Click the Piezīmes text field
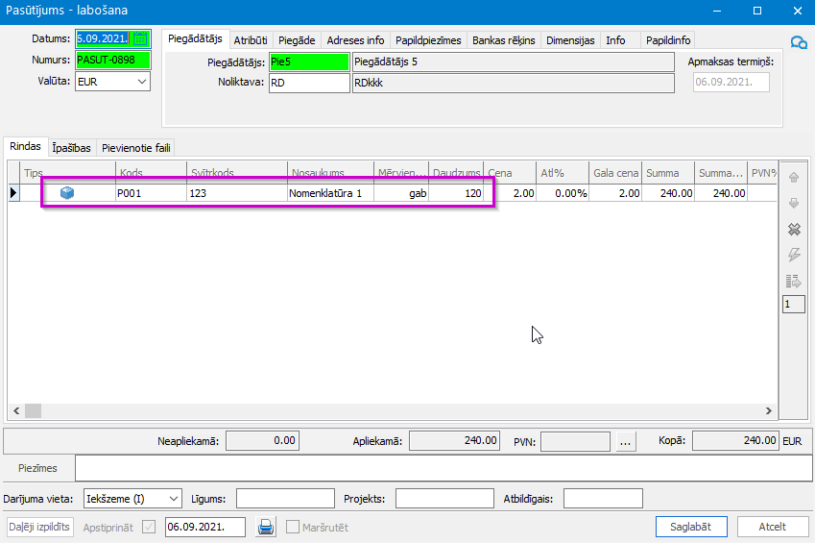 pos(444,468)
